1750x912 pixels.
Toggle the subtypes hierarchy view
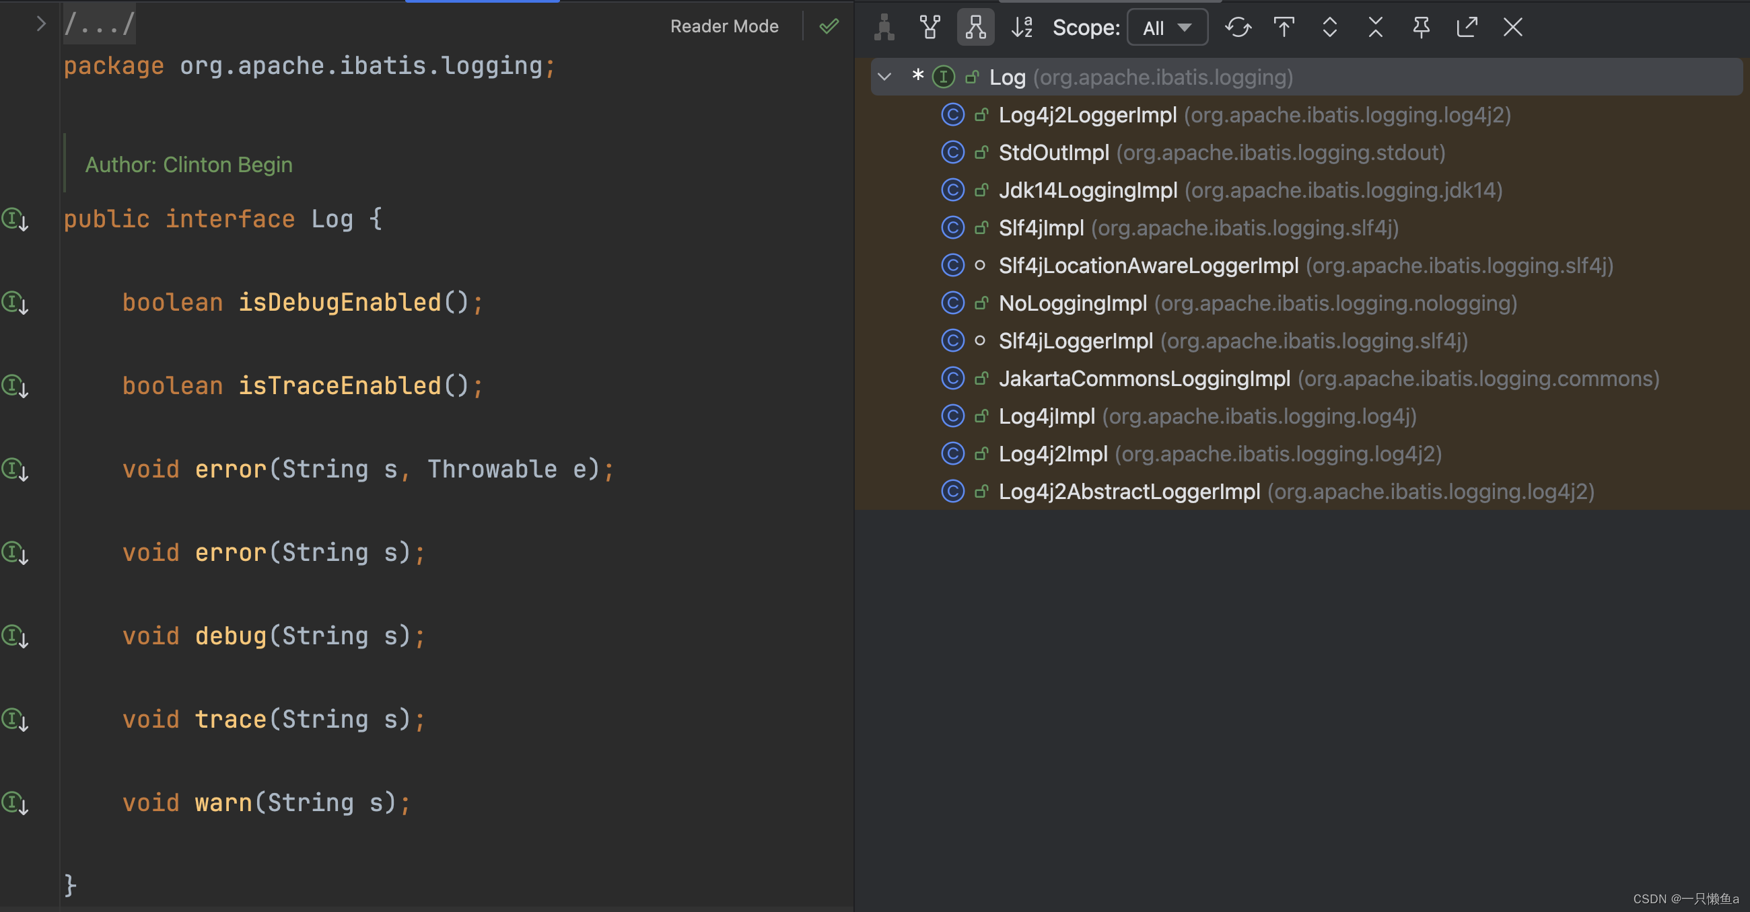pyautogui.click(x=975, y=27)
